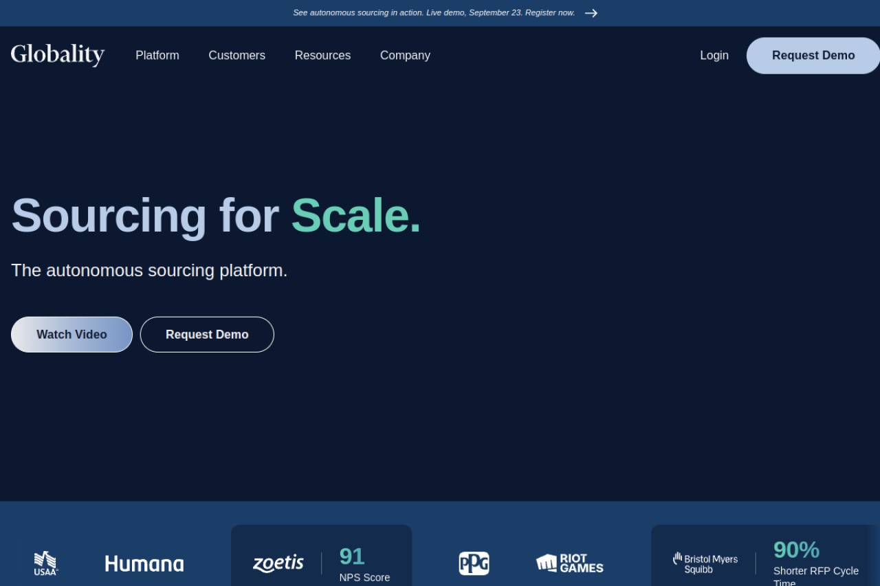The image size is (880, 586).
Task: Click "The autonomous sourcing platform." text
Action: (x=149, y=271)
